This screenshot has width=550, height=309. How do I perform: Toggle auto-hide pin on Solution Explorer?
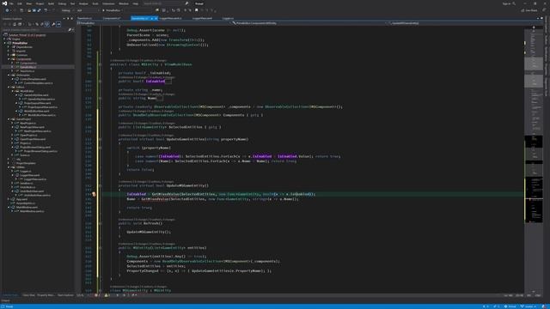[x=68, y=19]
